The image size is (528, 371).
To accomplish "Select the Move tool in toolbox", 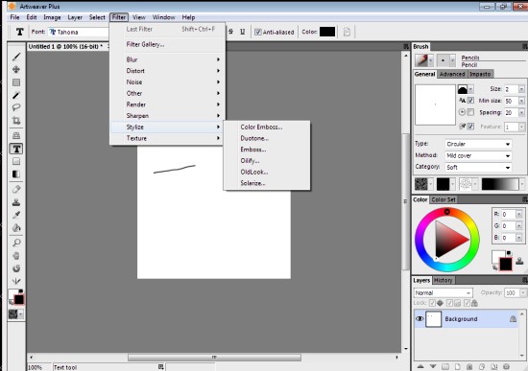I will pos(16,70).
